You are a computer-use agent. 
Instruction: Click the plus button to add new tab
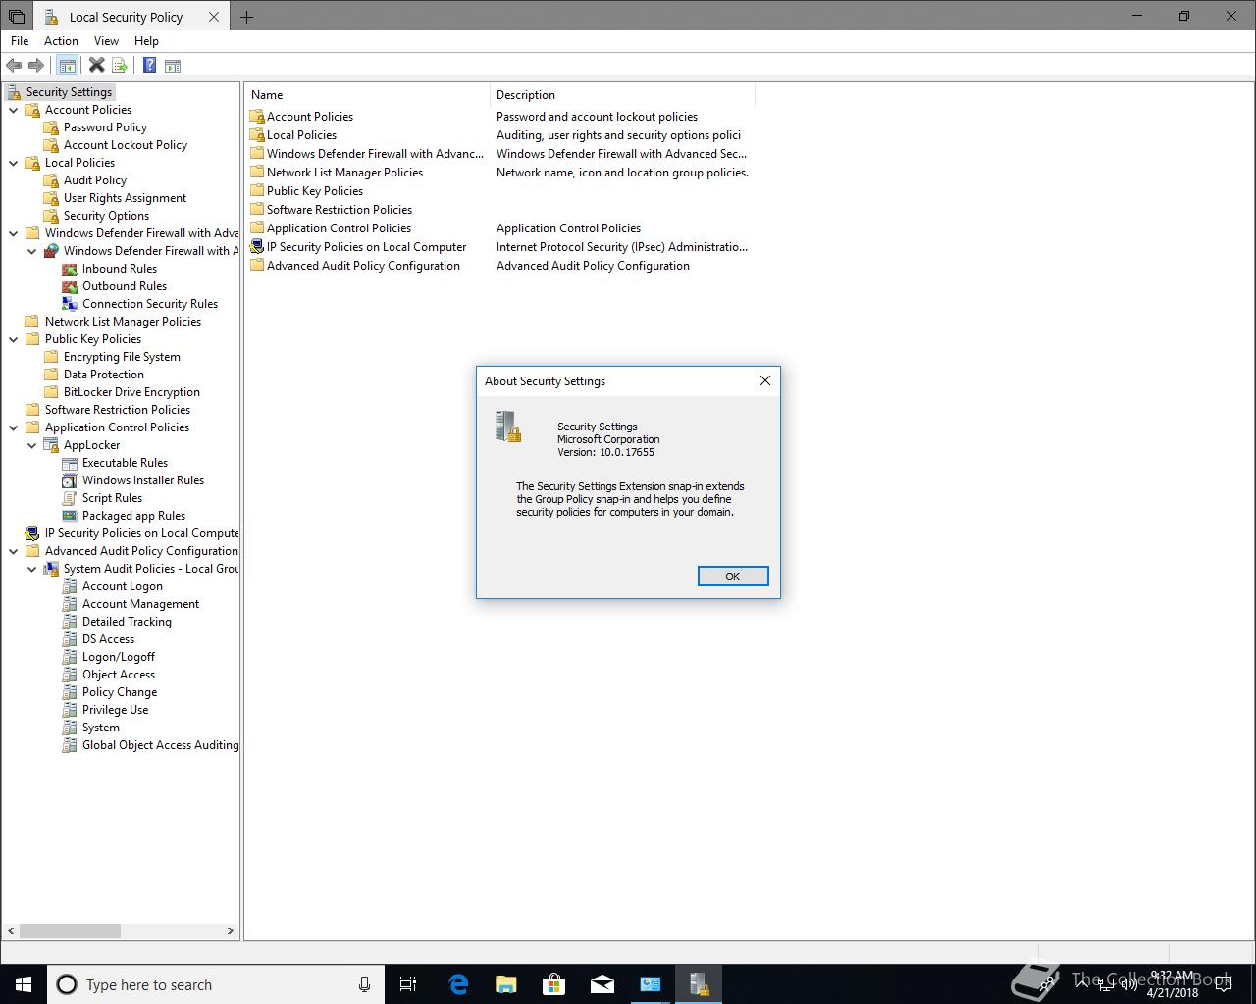246,17
